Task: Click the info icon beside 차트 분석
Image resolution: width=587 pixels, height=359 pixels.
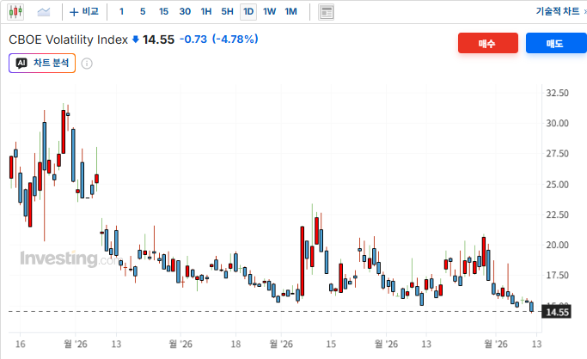Action: 87,64
